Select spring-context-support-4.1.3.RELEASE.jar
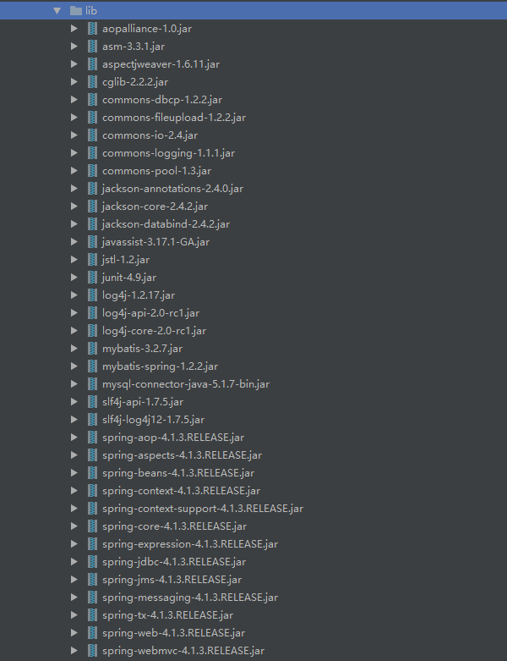Image resolution: width=507 pixels, height=661 pixels. pyautogui.click(x=202, y=508)
